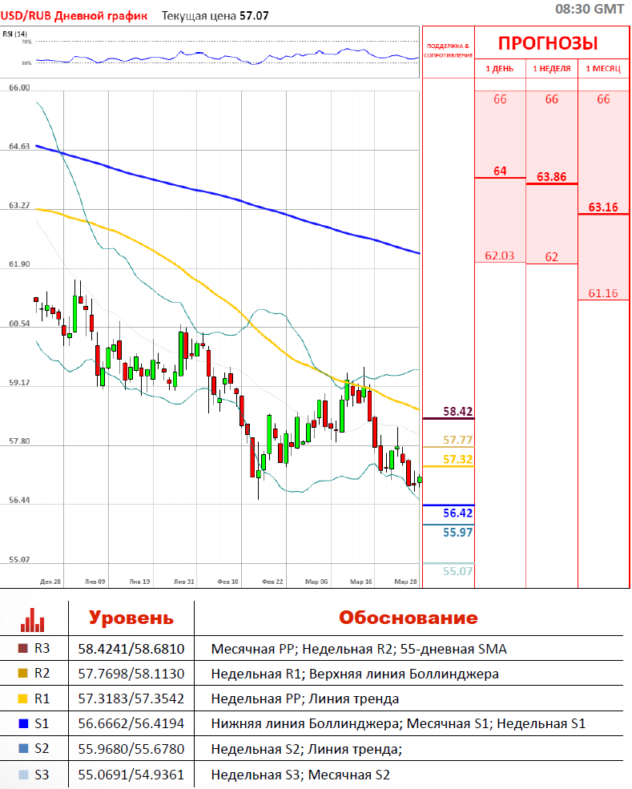Click the 57.32 yellow level label
632x789 pixels.
(457, 459)
